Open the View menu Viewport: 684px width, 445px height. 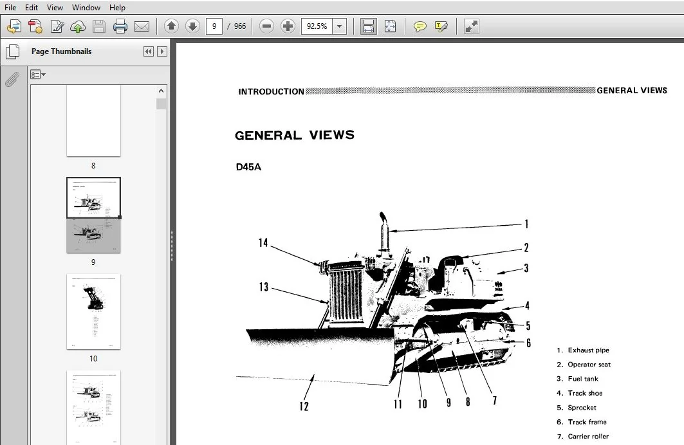55,8
